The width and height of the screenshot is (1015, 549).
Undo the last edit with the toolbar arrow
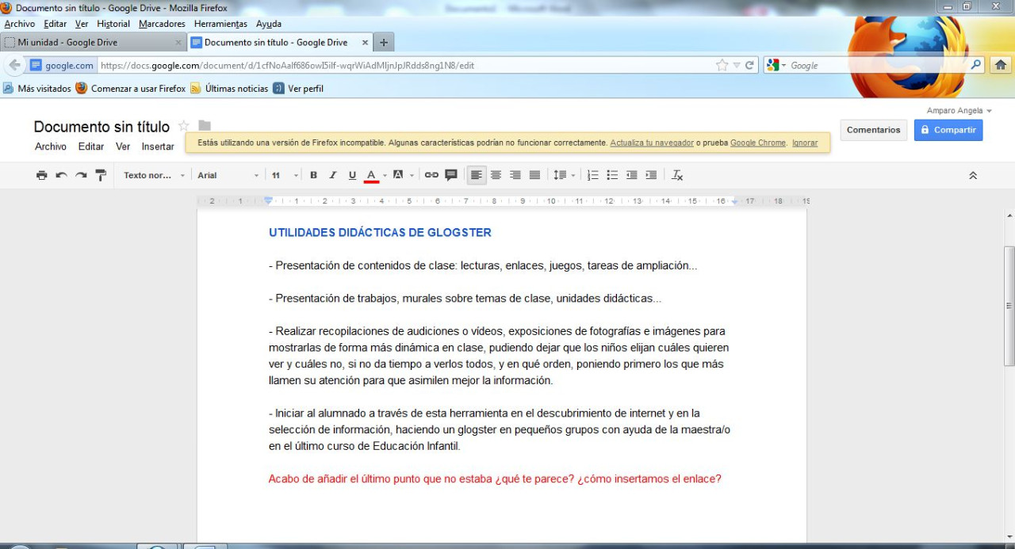tap(62, 175)
